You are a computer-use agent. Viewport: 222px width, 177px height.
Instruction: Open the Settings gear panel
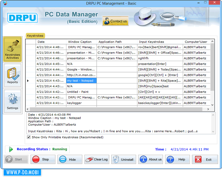pos(12,101)
